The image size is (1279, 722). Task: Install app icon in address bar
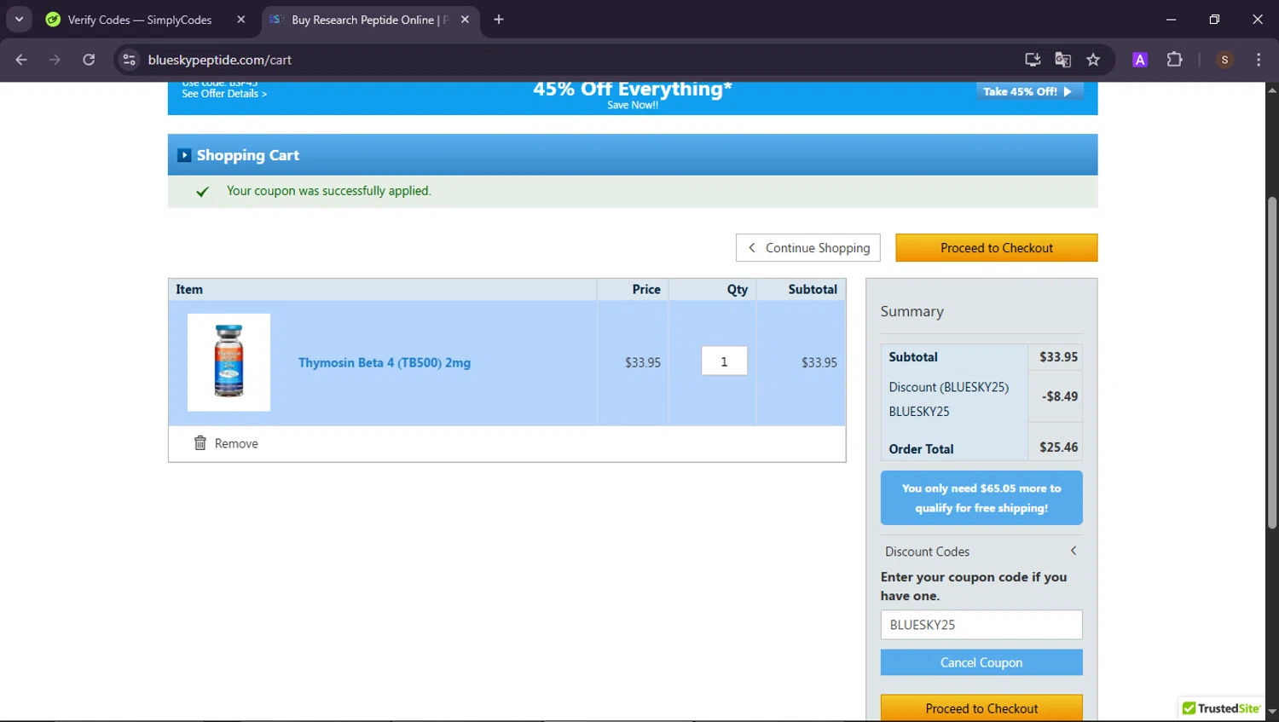pyautogui.click(x=1033, y=60)
